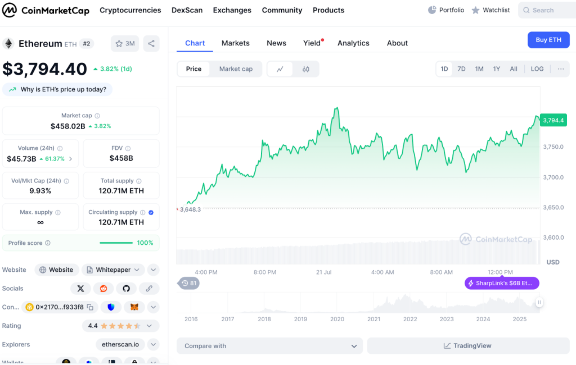Click the Max. supply info icon
This screenshot has width=576, height=365.
58,212
